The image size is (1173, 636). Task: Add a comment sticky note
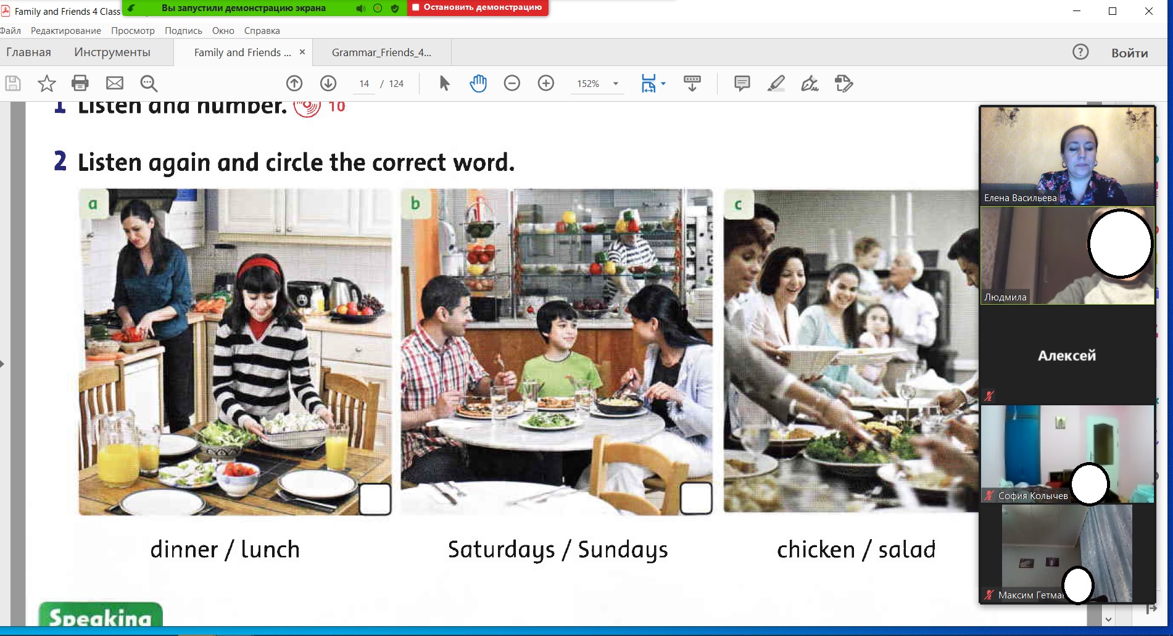pos(742,83)
